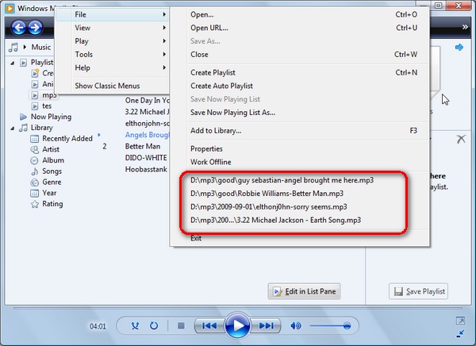This screenshot has width=476, height=346.
Task: Adjust the volume slider handle
Action: click(x=347, y=326)
